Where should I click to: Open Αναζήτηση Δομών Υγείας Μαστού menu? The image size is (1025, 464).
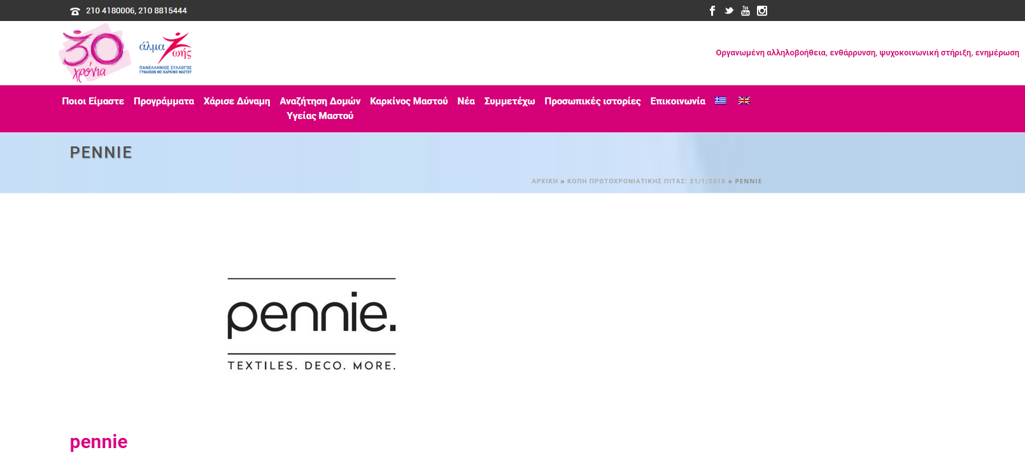pyautogui.click(x=320, y=108)
